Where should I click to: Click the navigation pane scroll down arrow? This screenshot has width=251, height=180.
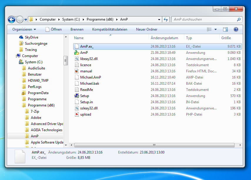[66, 145]
